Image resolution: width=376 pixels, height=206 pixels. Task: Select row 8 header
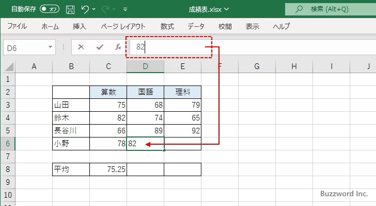[x=7, y=169]
